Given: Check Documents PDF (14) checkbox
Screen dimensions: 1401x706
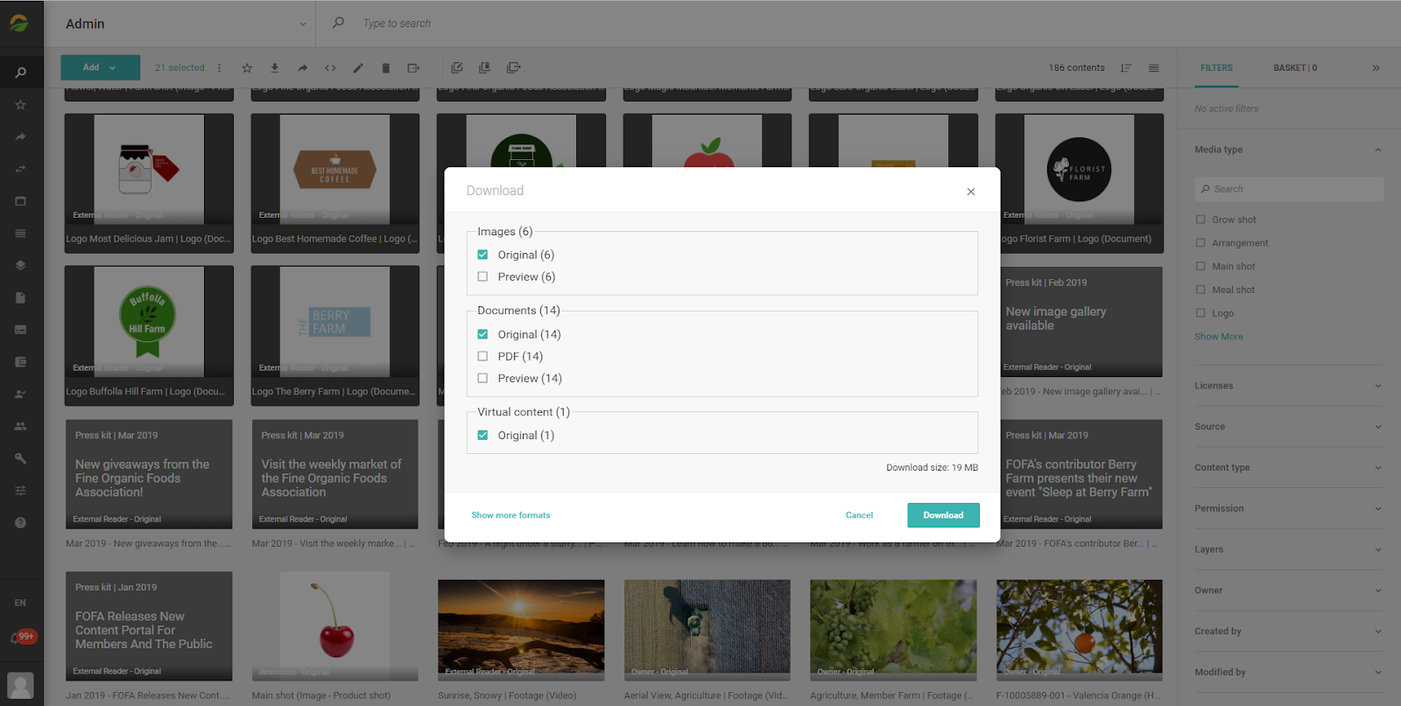Looking at the screenshot, I should pyautogui.click(x=482, y=356).
